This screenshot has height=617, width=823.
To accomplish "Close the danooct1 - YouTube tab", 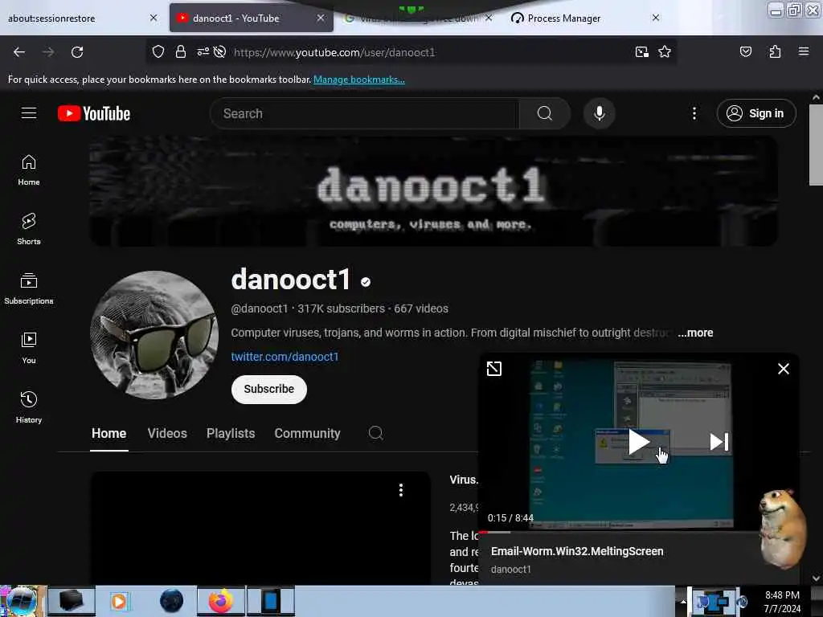I will (x=320, y=18).
